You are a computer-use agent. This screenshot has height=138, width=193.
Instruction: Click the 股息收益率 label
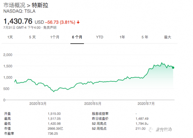[100, 114]
